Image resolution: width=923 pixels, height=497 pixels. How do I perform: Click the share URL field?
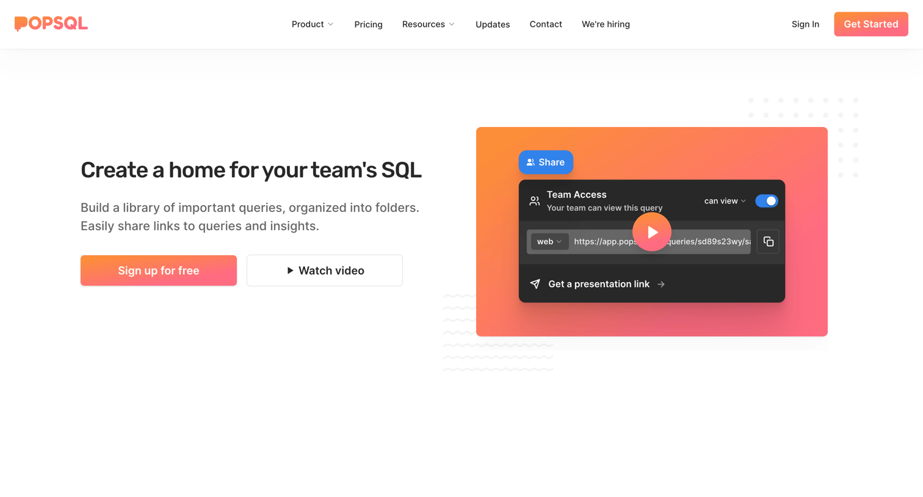tap(639, 242)
